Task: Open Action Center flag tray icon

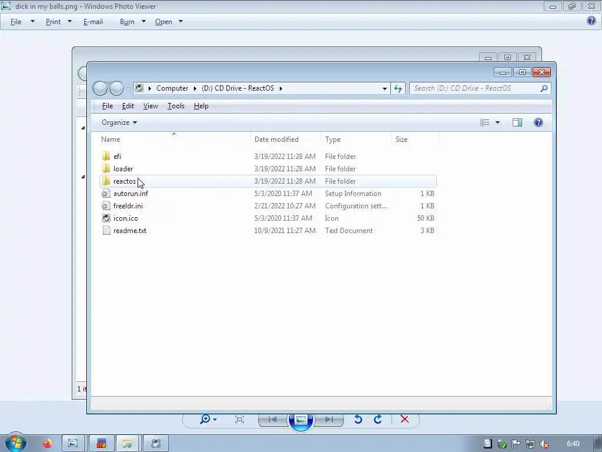Action: tap(516, 444)
